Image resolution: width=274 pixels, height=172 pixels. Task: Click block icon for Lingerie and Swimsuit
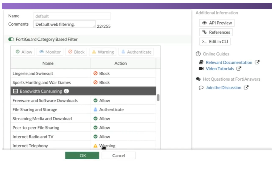(95, 73)
